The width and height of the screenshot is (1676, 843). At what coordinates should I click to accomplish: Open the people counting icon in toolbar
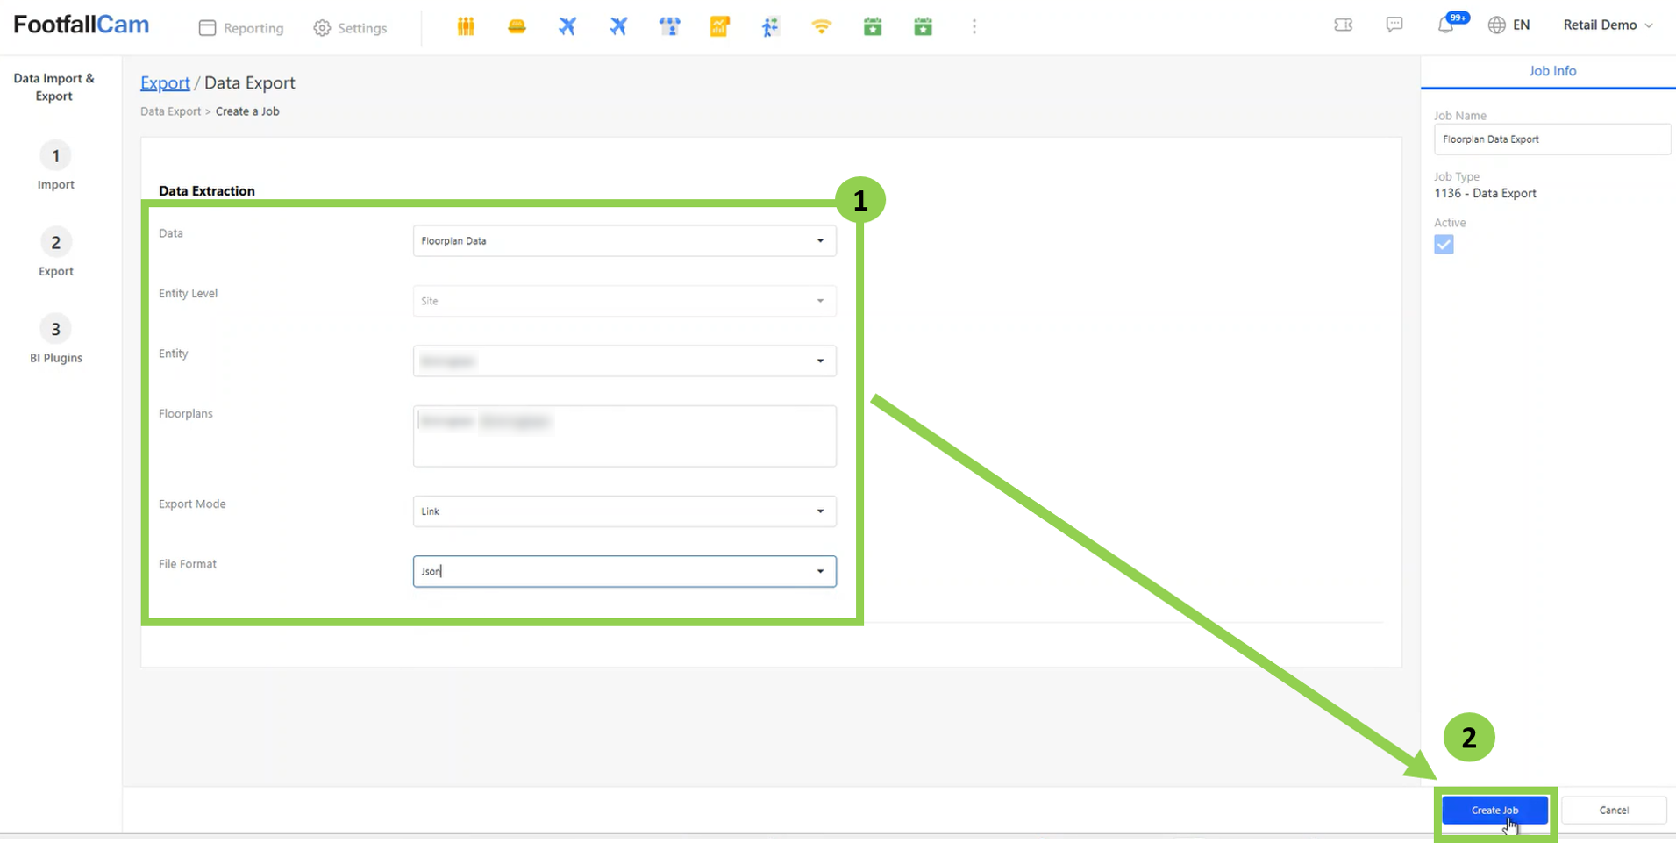coord(466,27)
